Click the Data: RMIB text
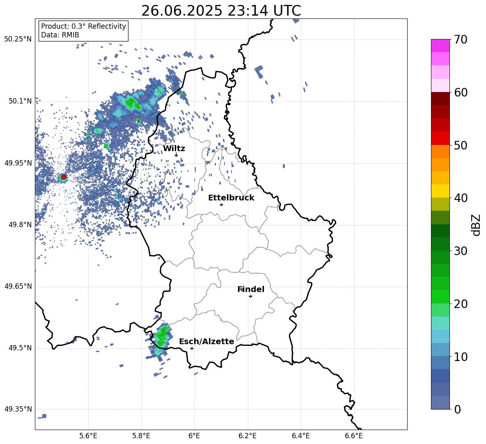Screen dimensions: 486x444 tap(60, 35)
